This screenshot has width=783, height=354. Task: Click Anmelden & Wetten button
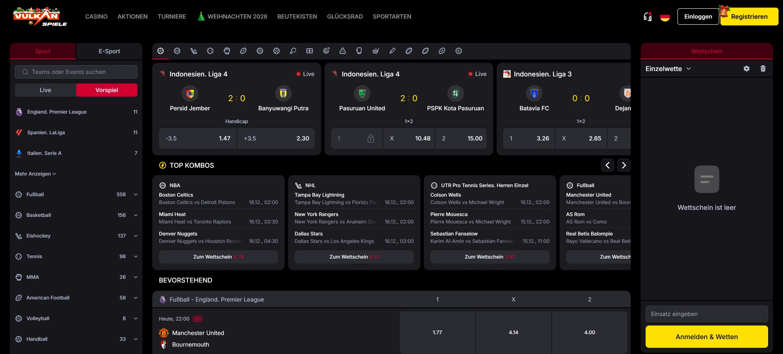pyautogui.click(x=707, y=337)
